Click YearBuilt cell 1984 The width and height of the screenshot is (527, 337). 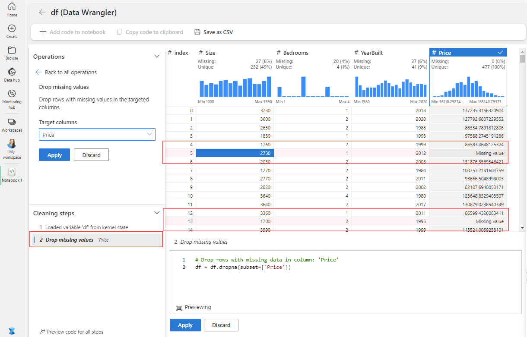coord(390,170)
